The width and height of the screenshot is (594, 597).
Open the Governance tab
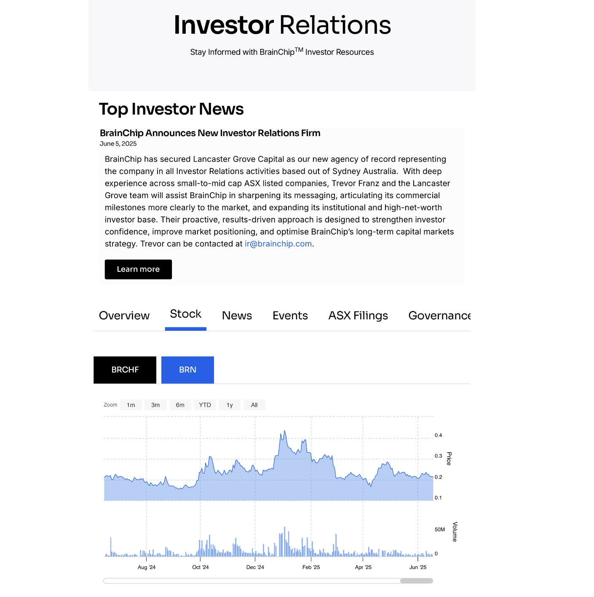click(x=439, y=316)
